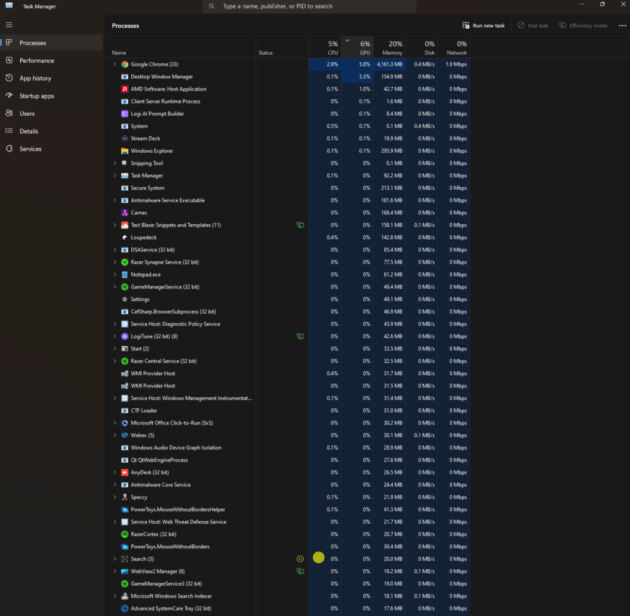630x616 pixels.
Task: Click the AnyDesk process icon
Action: click(124, 472)
